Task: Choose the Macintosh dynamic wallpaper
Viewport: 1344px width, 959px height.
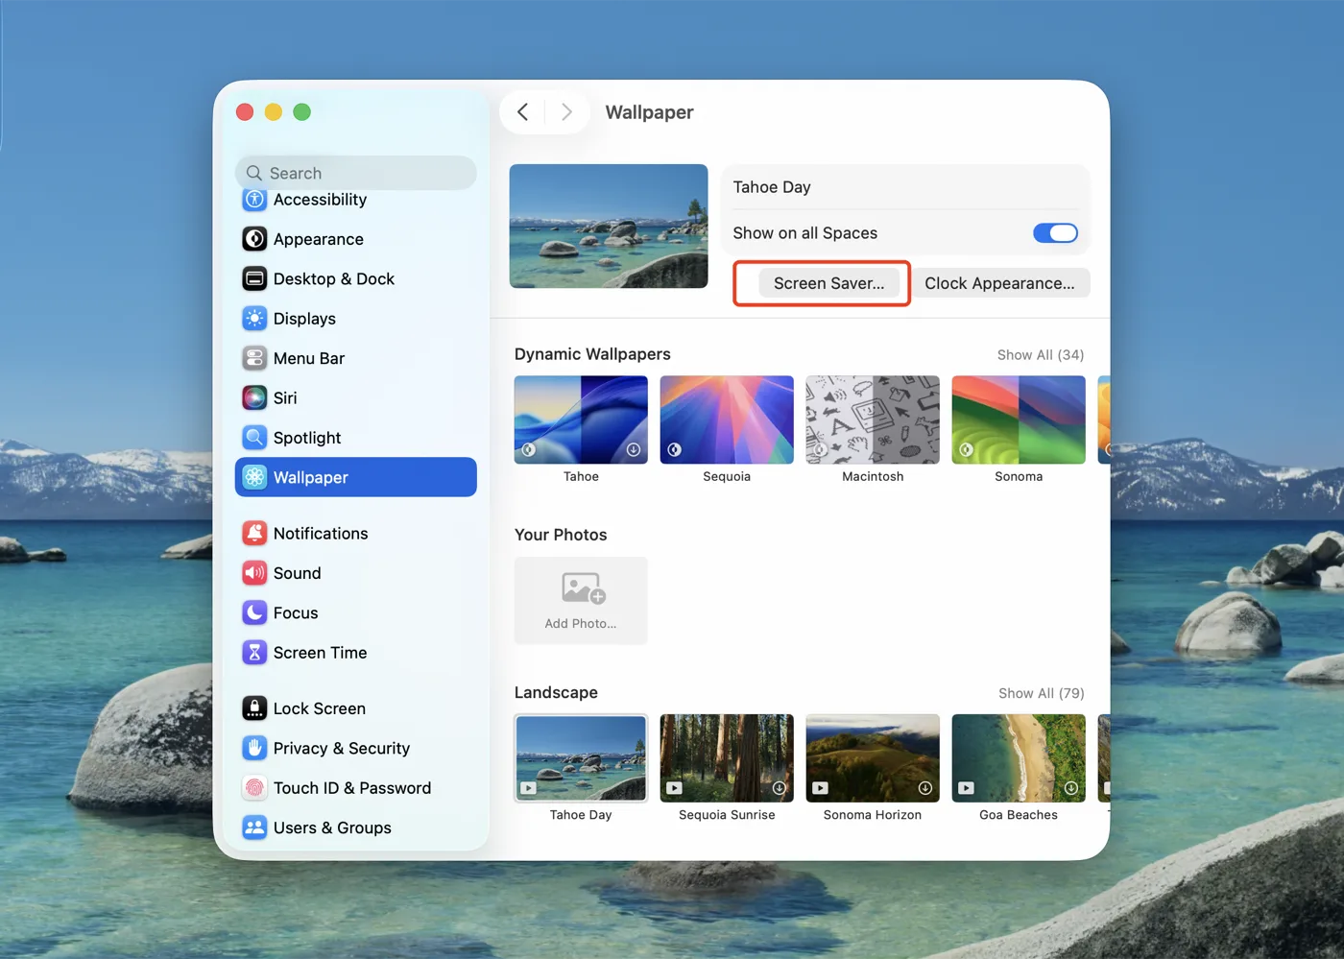Action: click(873, 420)
